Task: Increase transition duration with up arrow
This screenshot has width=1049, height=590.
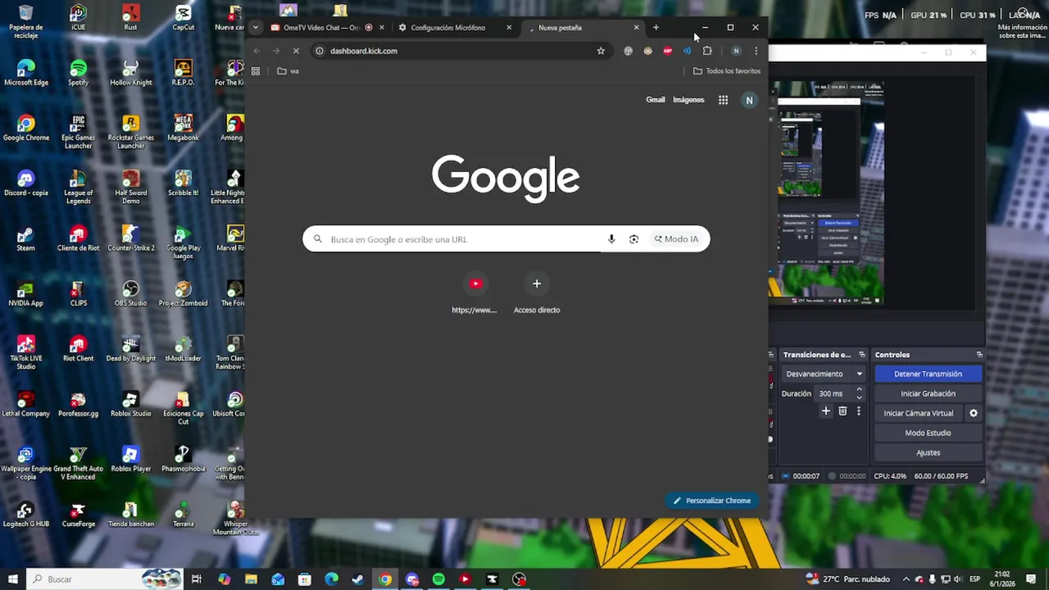Action: pyautogui.click(x=859, y=389)
